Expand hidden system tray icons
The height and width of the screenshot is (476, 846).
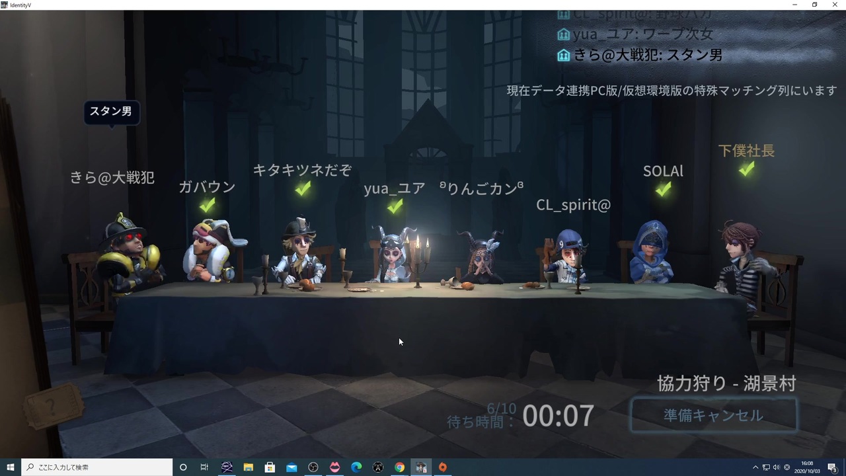755,467
